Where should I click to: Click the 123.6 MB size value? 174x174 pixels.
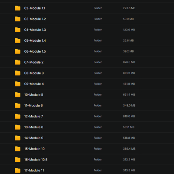[x=129, y=30]
